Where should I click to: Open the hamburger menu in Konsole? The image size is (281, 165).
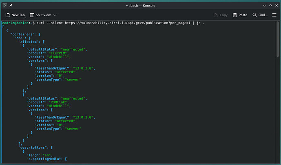click(274, 15)
